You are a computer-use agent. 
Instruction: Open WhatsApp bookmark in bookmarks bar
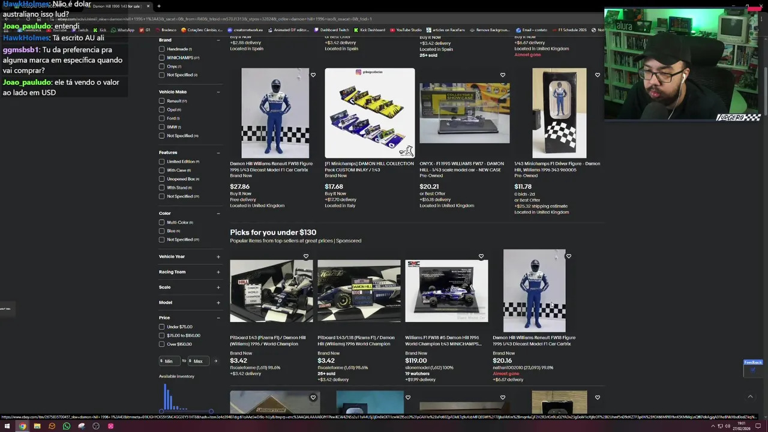coord(123,30)
